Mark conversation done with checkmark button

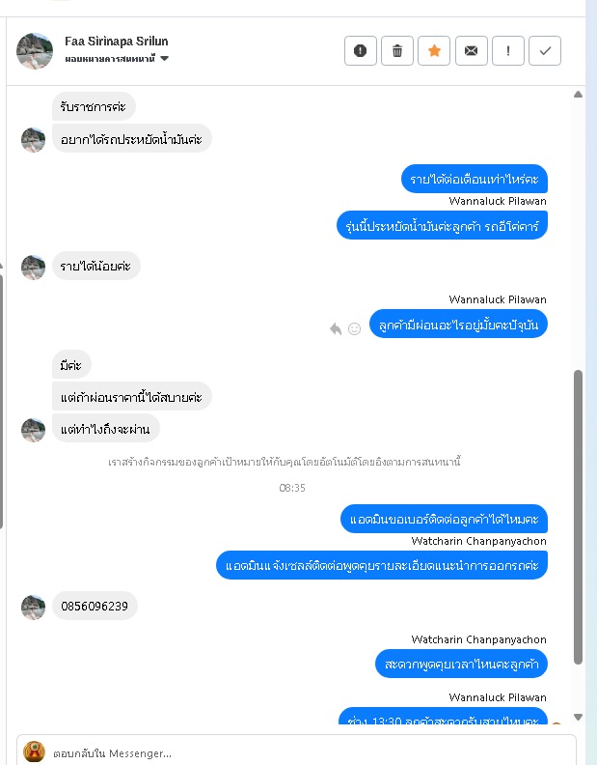[x=545, y=51]
